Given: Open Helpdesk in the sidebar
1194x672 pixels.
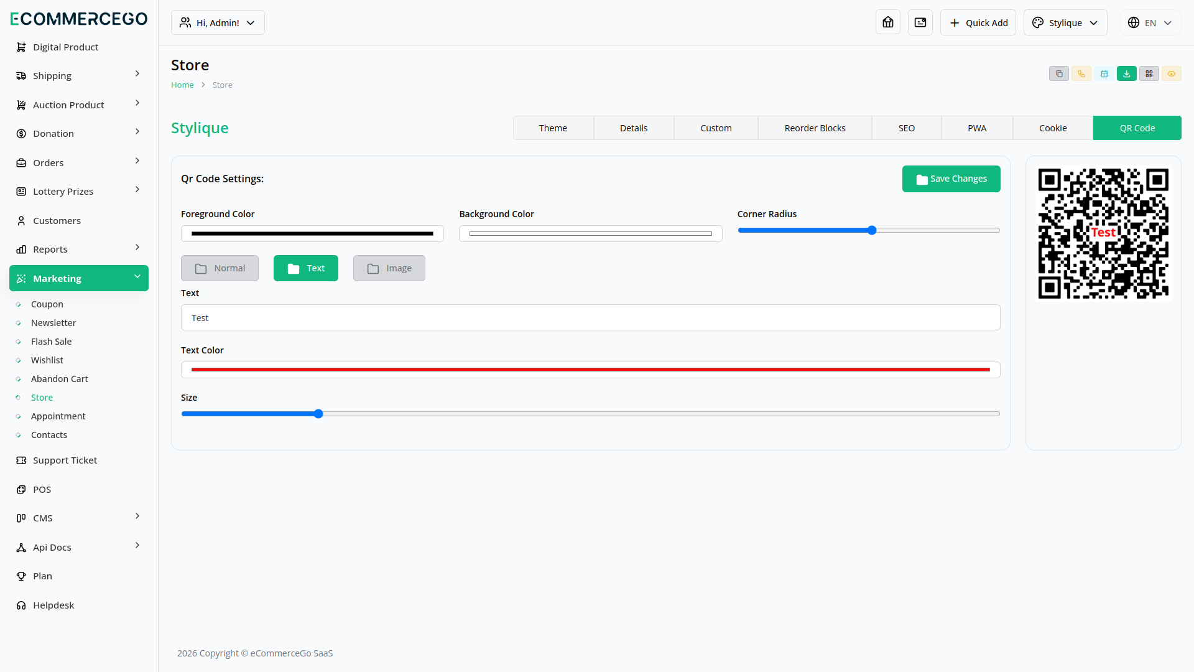Looking at the screenshot, I should tap(79, 605).
